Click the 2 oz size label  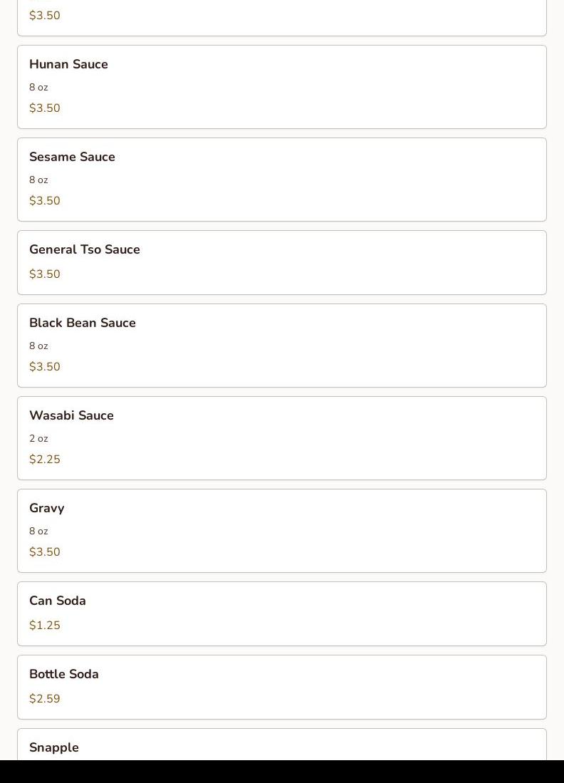pyautogui.click(x=38, y=439)
